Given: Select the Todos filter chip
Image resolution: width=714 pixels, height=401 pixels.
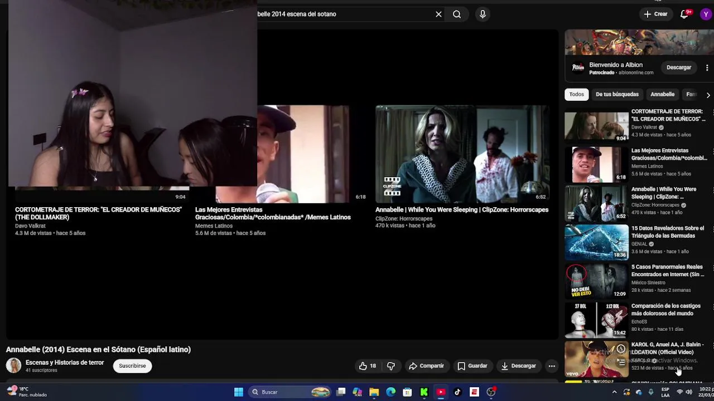Looking at the screenshot, I should [x=576, y=94].
